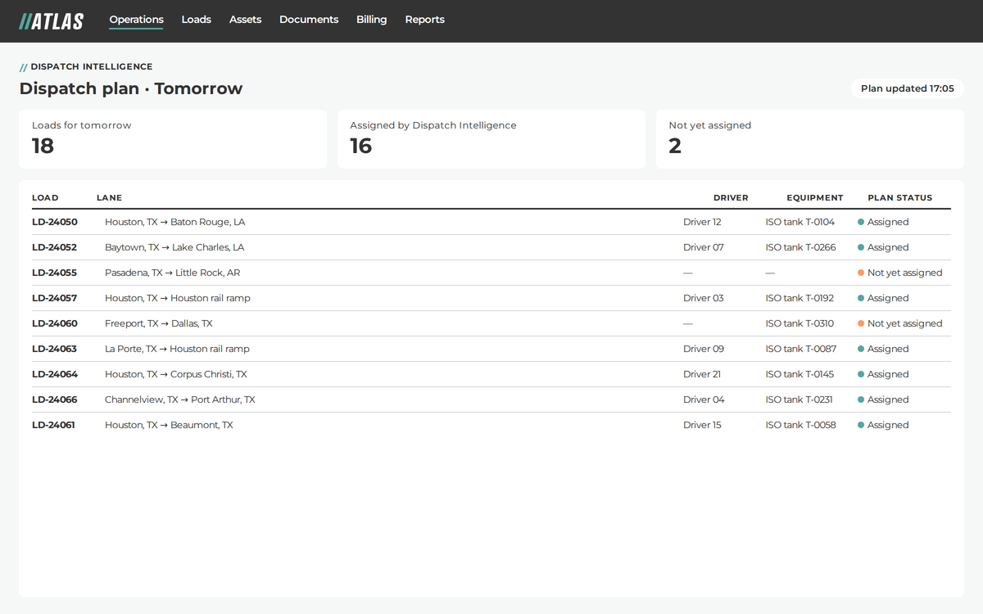
Task: Select Driver 09 cell
Action: click(x=704, y=349)
